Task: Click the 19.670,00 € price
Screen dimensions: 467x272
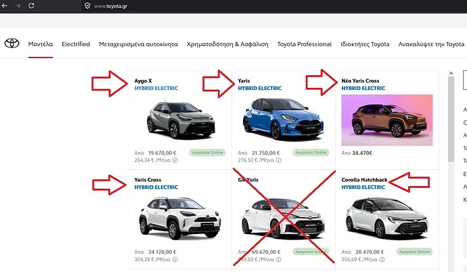Action: pyautogui.click(x=162, y=153)
